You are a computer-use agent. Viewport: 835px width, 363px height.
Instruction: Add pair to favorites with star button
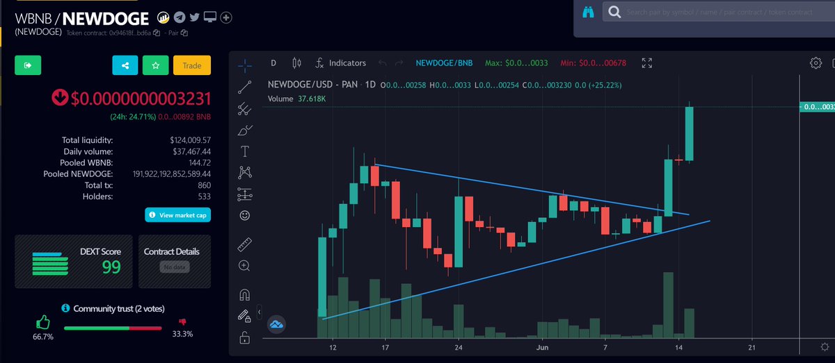[156, 65]
